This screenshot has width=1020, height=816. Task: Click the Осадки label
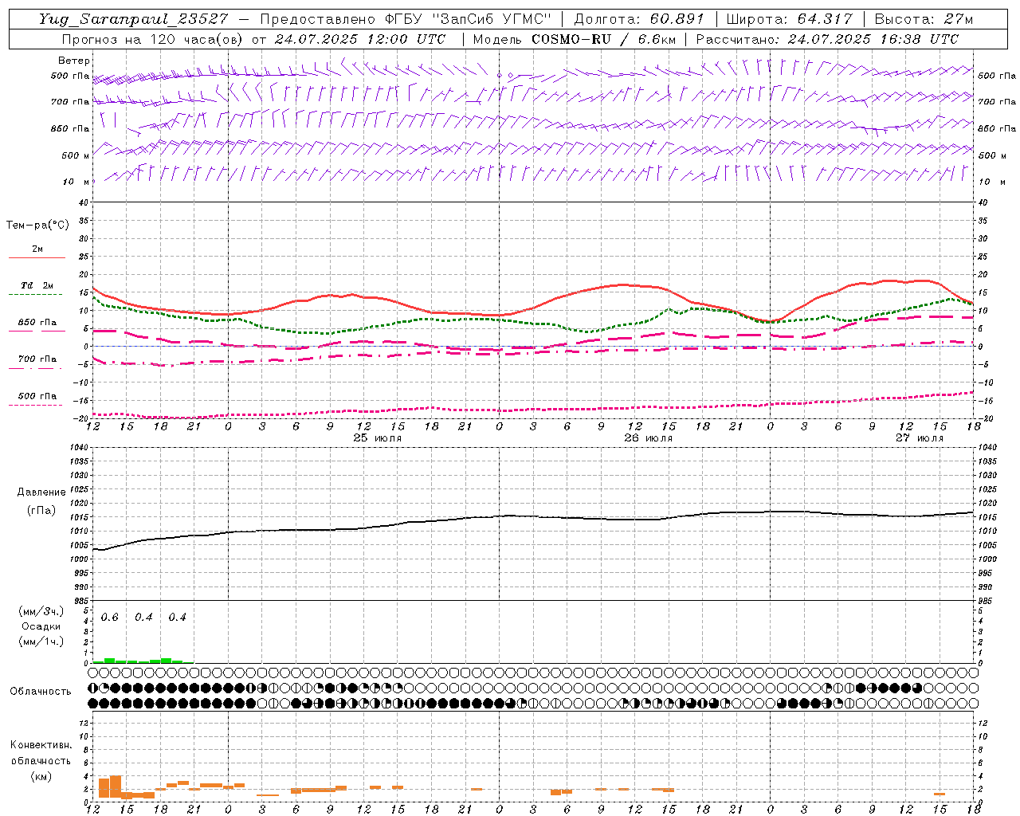coord(41,626)
